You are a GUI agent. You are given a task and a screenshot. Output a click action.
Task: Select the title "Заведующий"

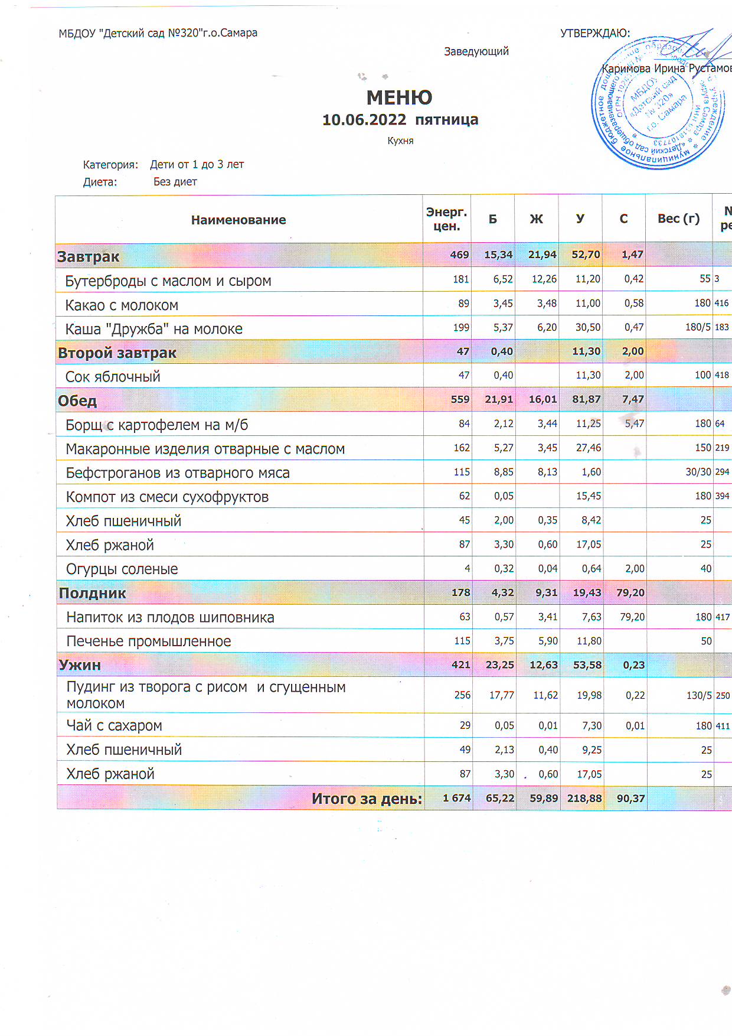coord(476,51)
